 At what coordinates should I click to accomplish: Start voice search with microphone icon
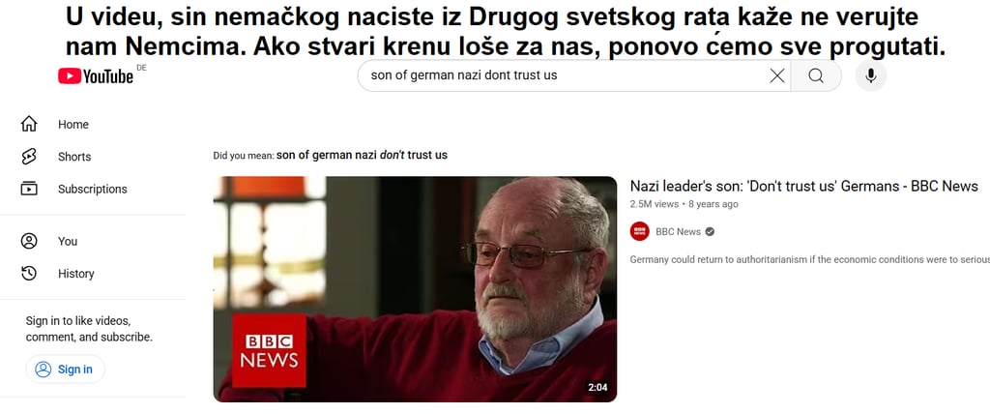point(871,75)
